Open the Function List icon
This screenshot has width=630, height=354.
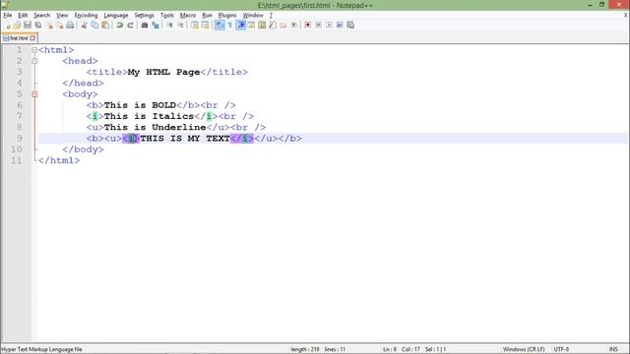[273, 25]
